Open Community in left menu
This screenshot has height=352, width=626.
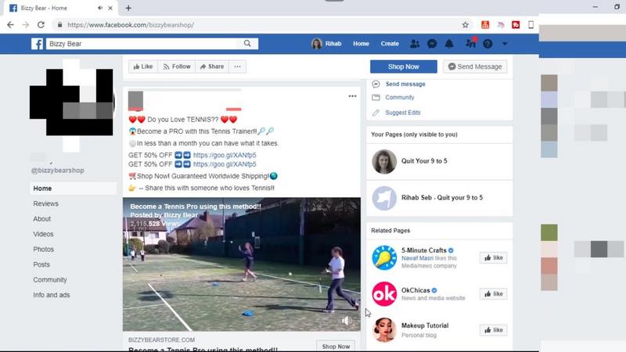point(50,280)
